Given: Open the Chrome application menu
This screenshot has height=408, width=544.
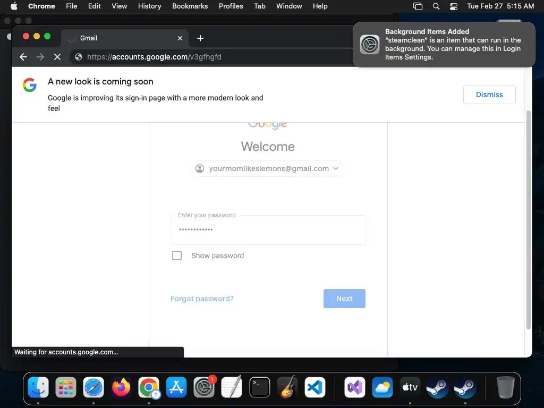Looking at the screenshot, I should 41,6.
